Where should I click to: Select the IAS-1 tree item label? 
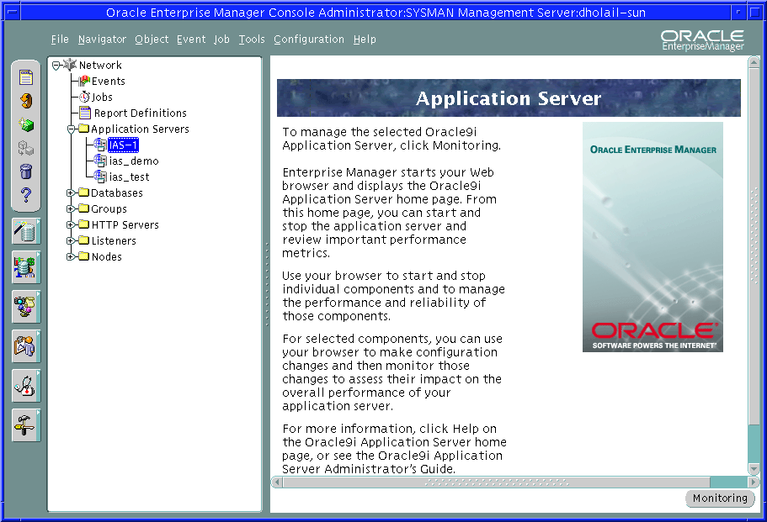pyautogui.click(x=123, y=145)
